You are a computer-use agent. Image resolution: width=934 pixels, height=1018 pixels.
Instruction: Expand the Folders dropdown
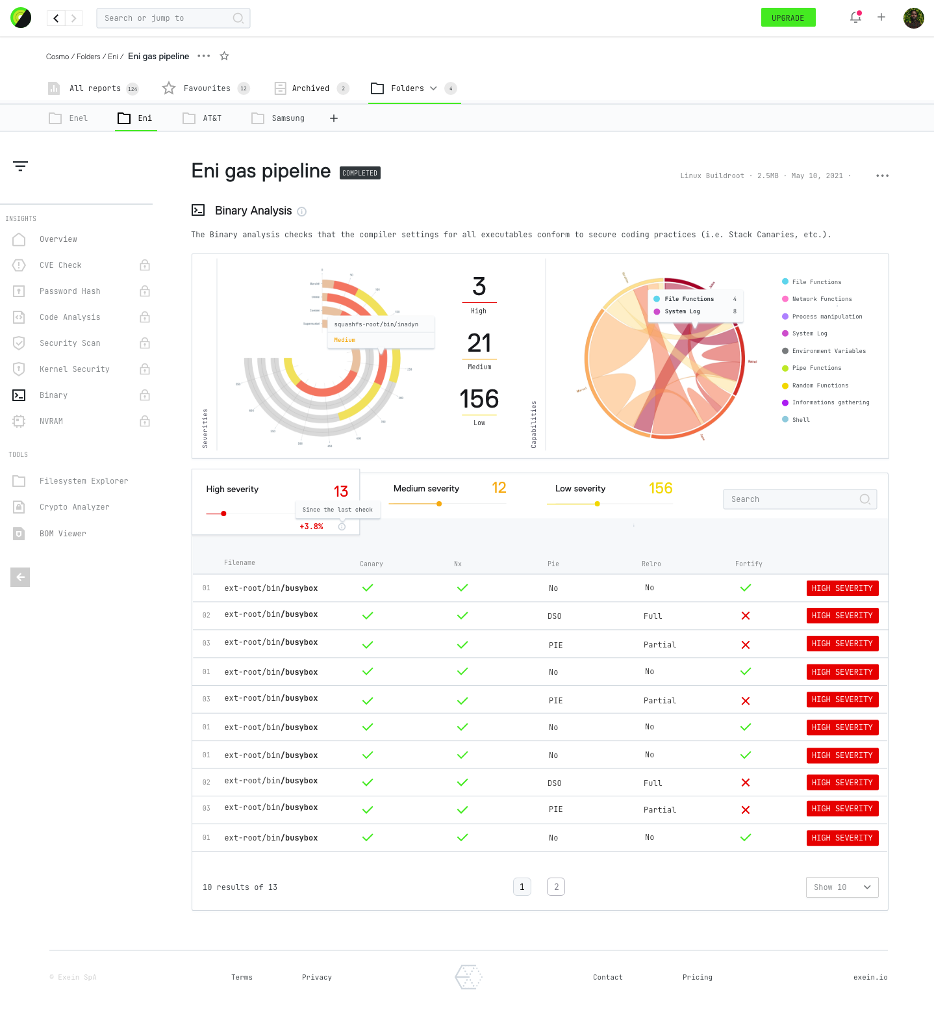[x=434, y=88]
